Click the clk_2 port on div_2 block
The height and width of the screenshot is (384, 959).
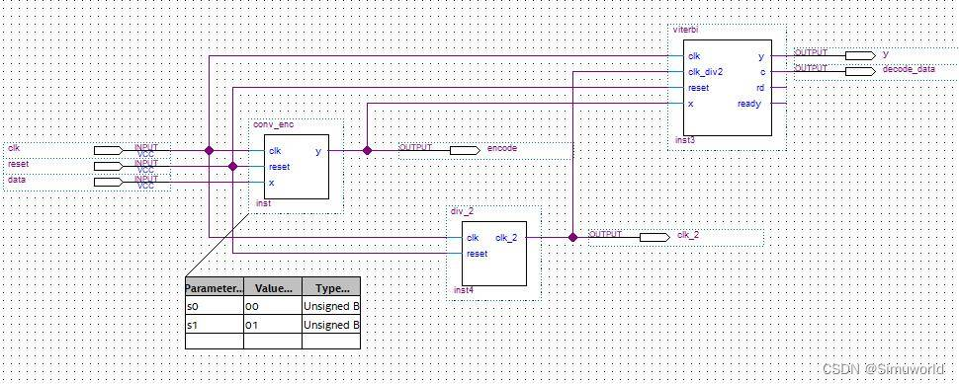point(506,238)
